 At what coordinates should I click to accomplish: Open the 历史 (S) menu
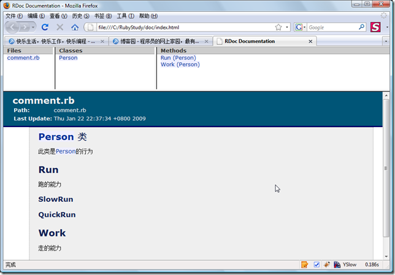coord(80,16)
